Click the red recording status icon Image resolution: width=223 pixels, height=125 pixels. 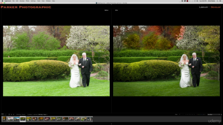click(187, 1)
